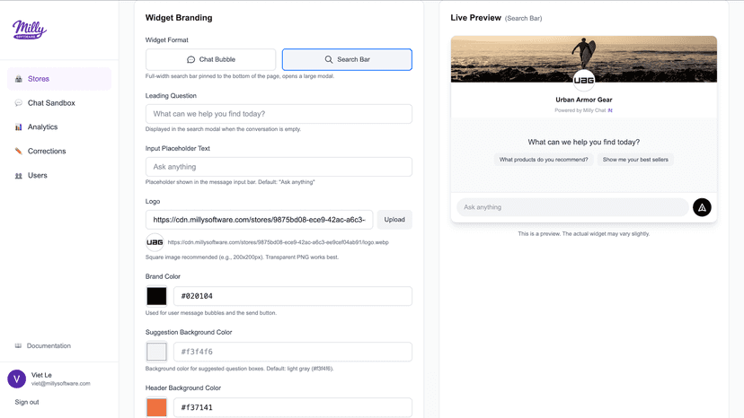Click the black send button in preview
The height and width of the screenshot is (418, 744).
[702, 207]
